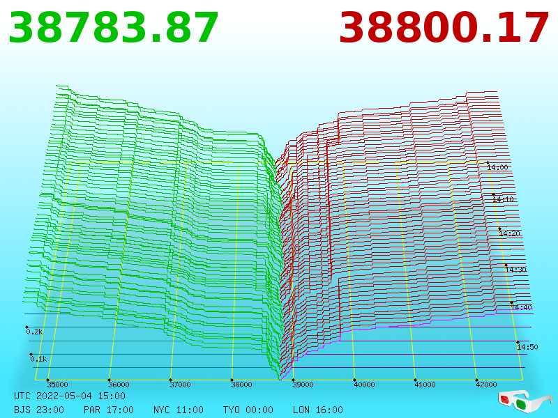Click the green bid price 38783.87
This screenshot has height=418, width=558.
[113, 28]
